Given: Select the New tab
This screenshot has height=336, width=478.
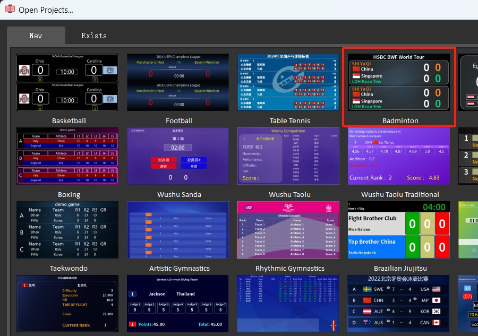Looking at the screenshot, I should (x=36, y=36).
